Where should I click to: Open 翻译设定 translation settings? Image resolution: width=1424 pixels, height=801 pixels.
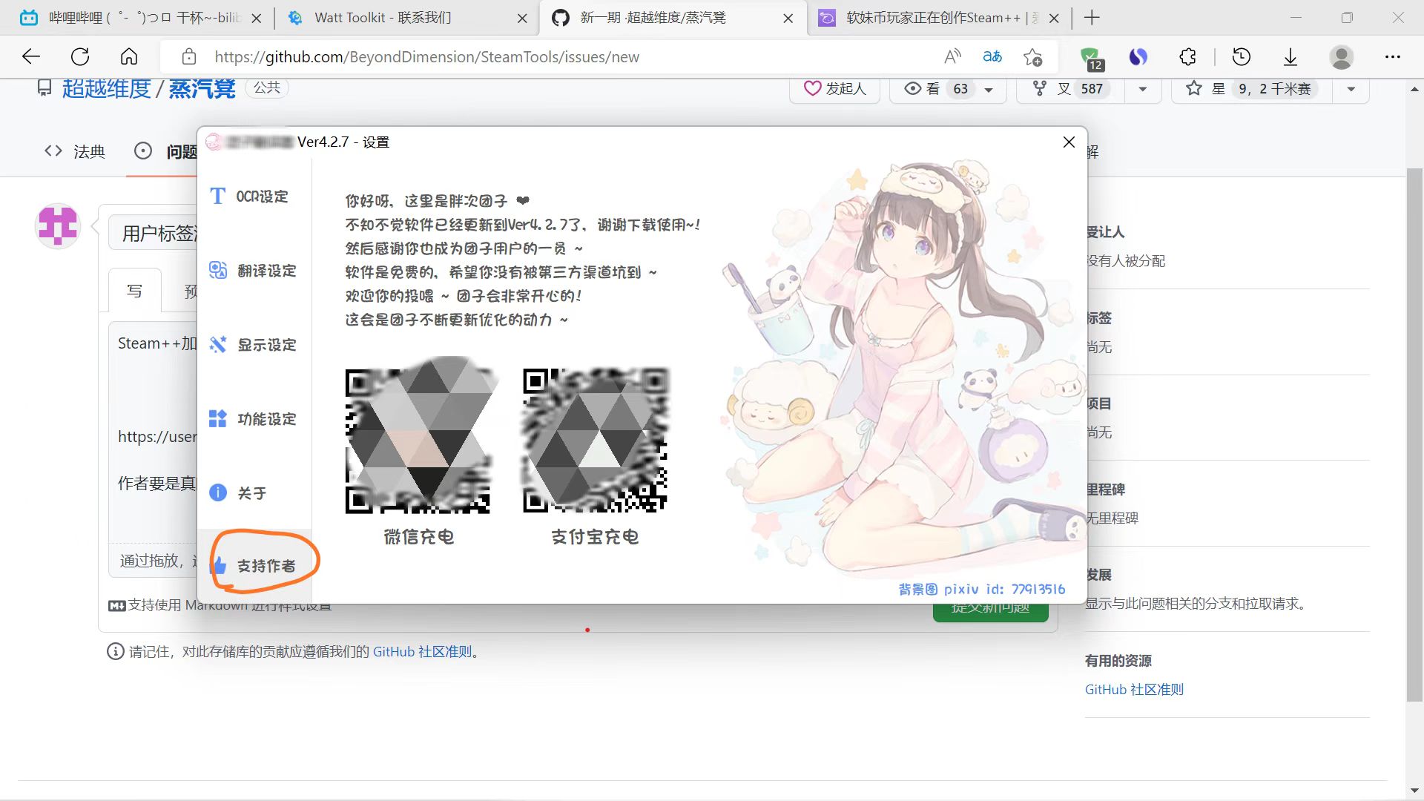(254, 271)
